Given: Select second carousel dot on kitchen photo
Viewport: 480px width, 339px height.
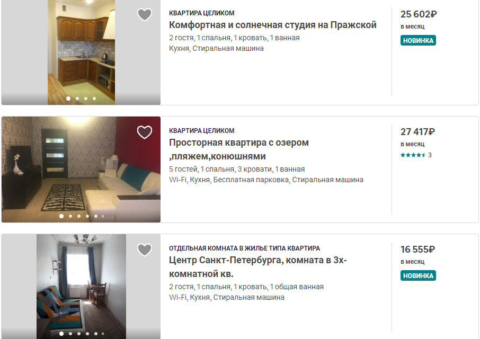Looking at the screenshot, I should click(x=77, y=99).
